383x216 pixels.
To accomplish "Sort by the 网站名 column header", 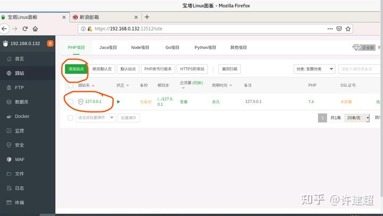I will point(86,85).
